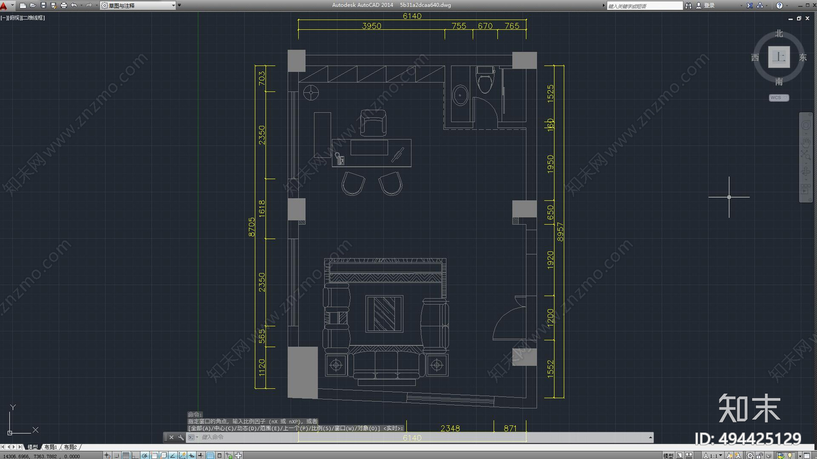
Task: Click the Help question mark icon
Action: point(779,6)
